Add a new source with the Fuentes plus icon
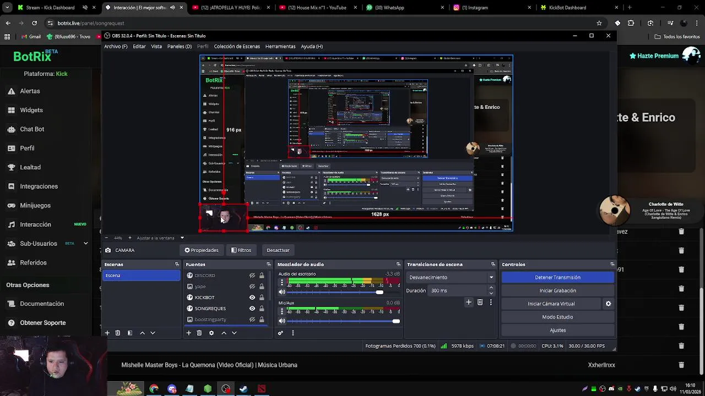Image resolution: width=705 pixels, height=396 pixels. tap(188, 333)
